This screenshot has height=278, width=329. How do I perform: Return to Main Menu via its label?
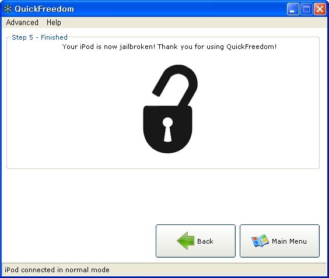point(289,241)
